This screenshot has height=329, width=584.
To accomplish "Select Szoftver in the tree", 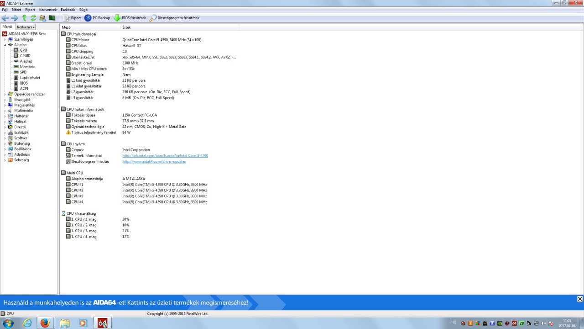I will coord(21,138).
